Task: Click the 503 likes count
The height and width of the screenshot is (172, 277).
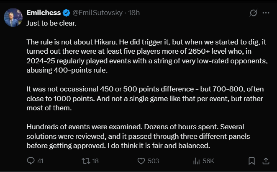Action: click(153, 161)
